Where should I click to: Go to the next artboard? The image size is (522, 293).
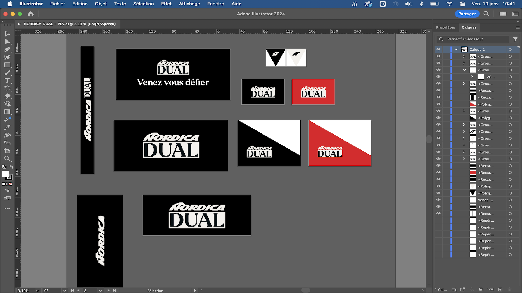(108, 290)
